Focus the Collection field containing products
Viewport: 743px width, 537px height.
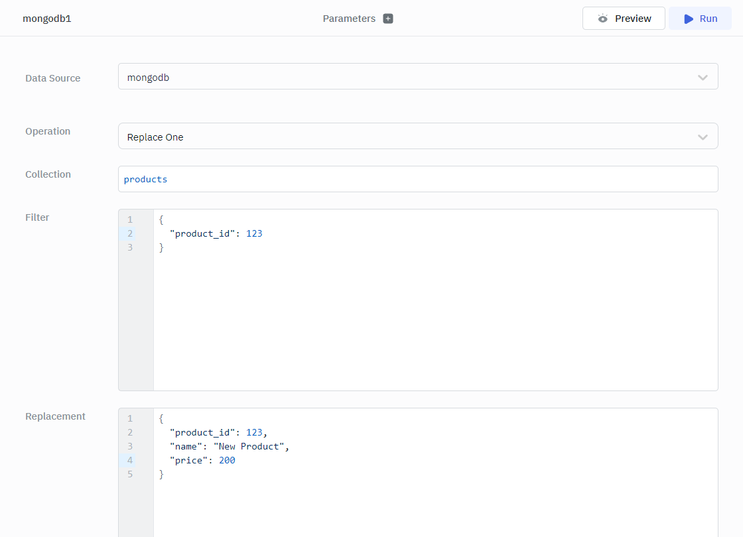[x=417, y=179]
